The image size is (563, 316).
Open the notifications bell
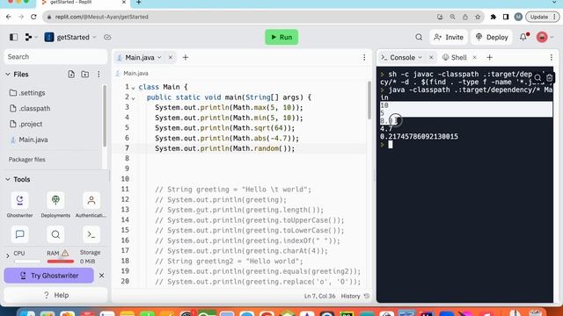[523, 37]
